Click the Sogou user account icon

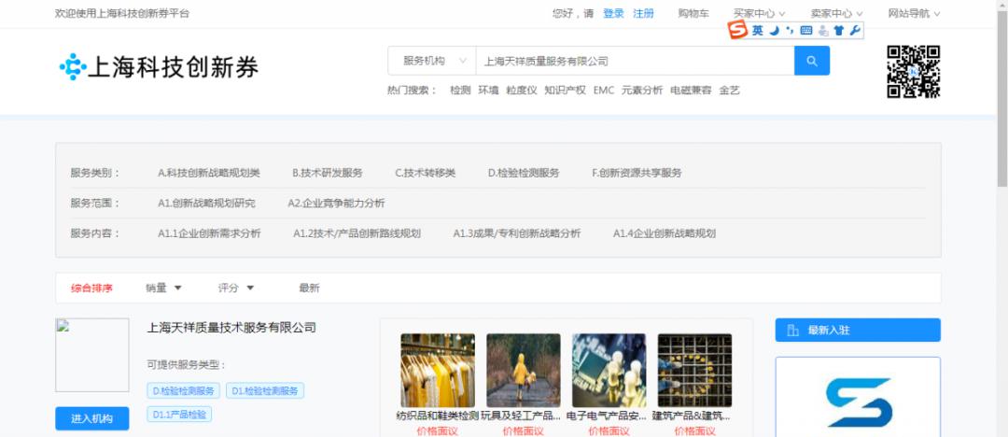pos(823,30)
